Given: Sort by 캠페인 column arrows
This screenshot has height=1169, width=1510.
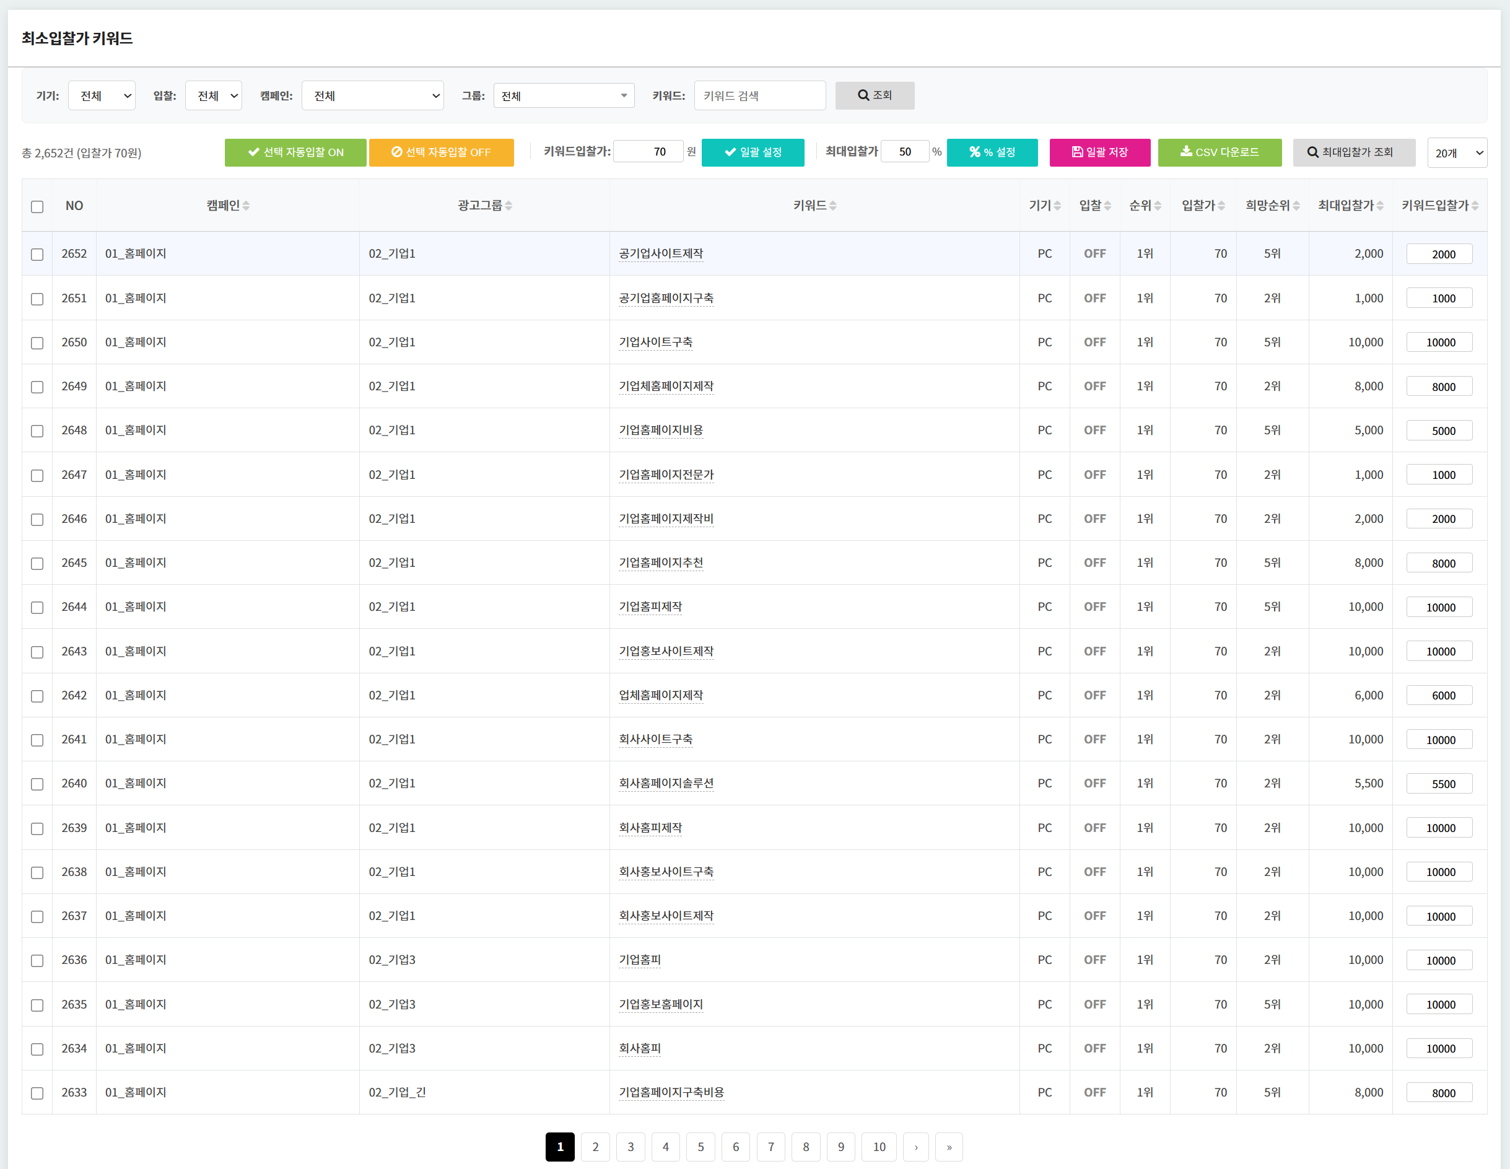Looking at the screenshot, I should [246, 206].
